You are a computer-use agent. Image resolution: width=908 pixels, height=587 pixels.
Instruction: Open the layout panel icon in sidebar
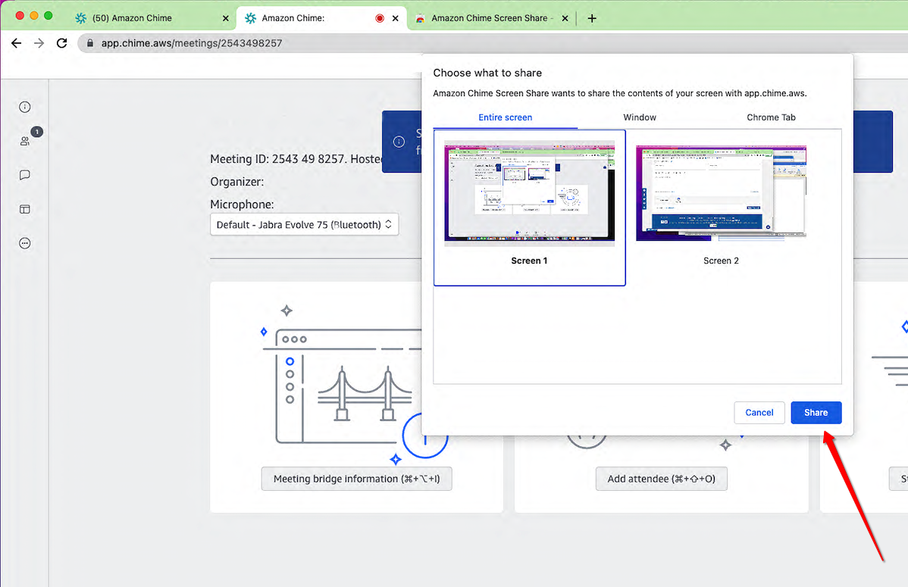24,209
